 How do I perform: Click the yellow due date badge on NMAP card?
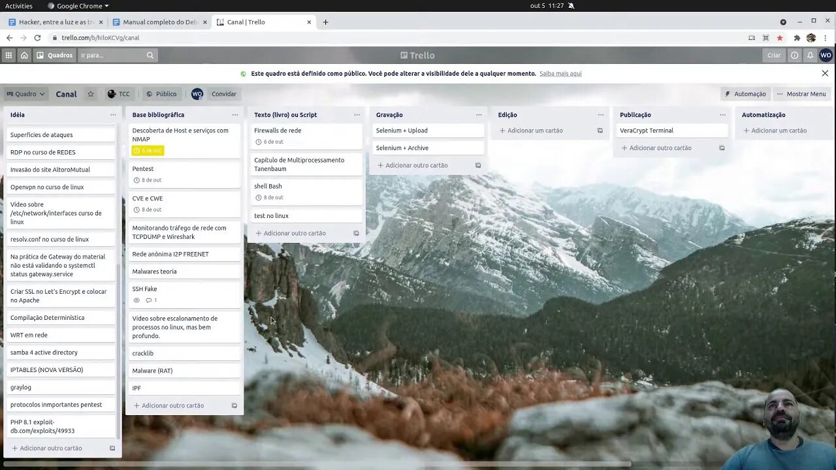coord(148,151)
